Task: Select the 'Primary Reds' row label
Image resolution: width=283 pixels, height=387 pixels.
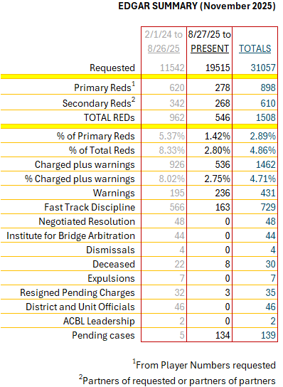Action: coord(105,88)
